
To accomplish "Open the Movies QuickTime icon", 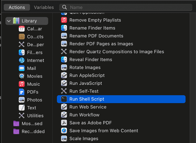I will [22, 76].
